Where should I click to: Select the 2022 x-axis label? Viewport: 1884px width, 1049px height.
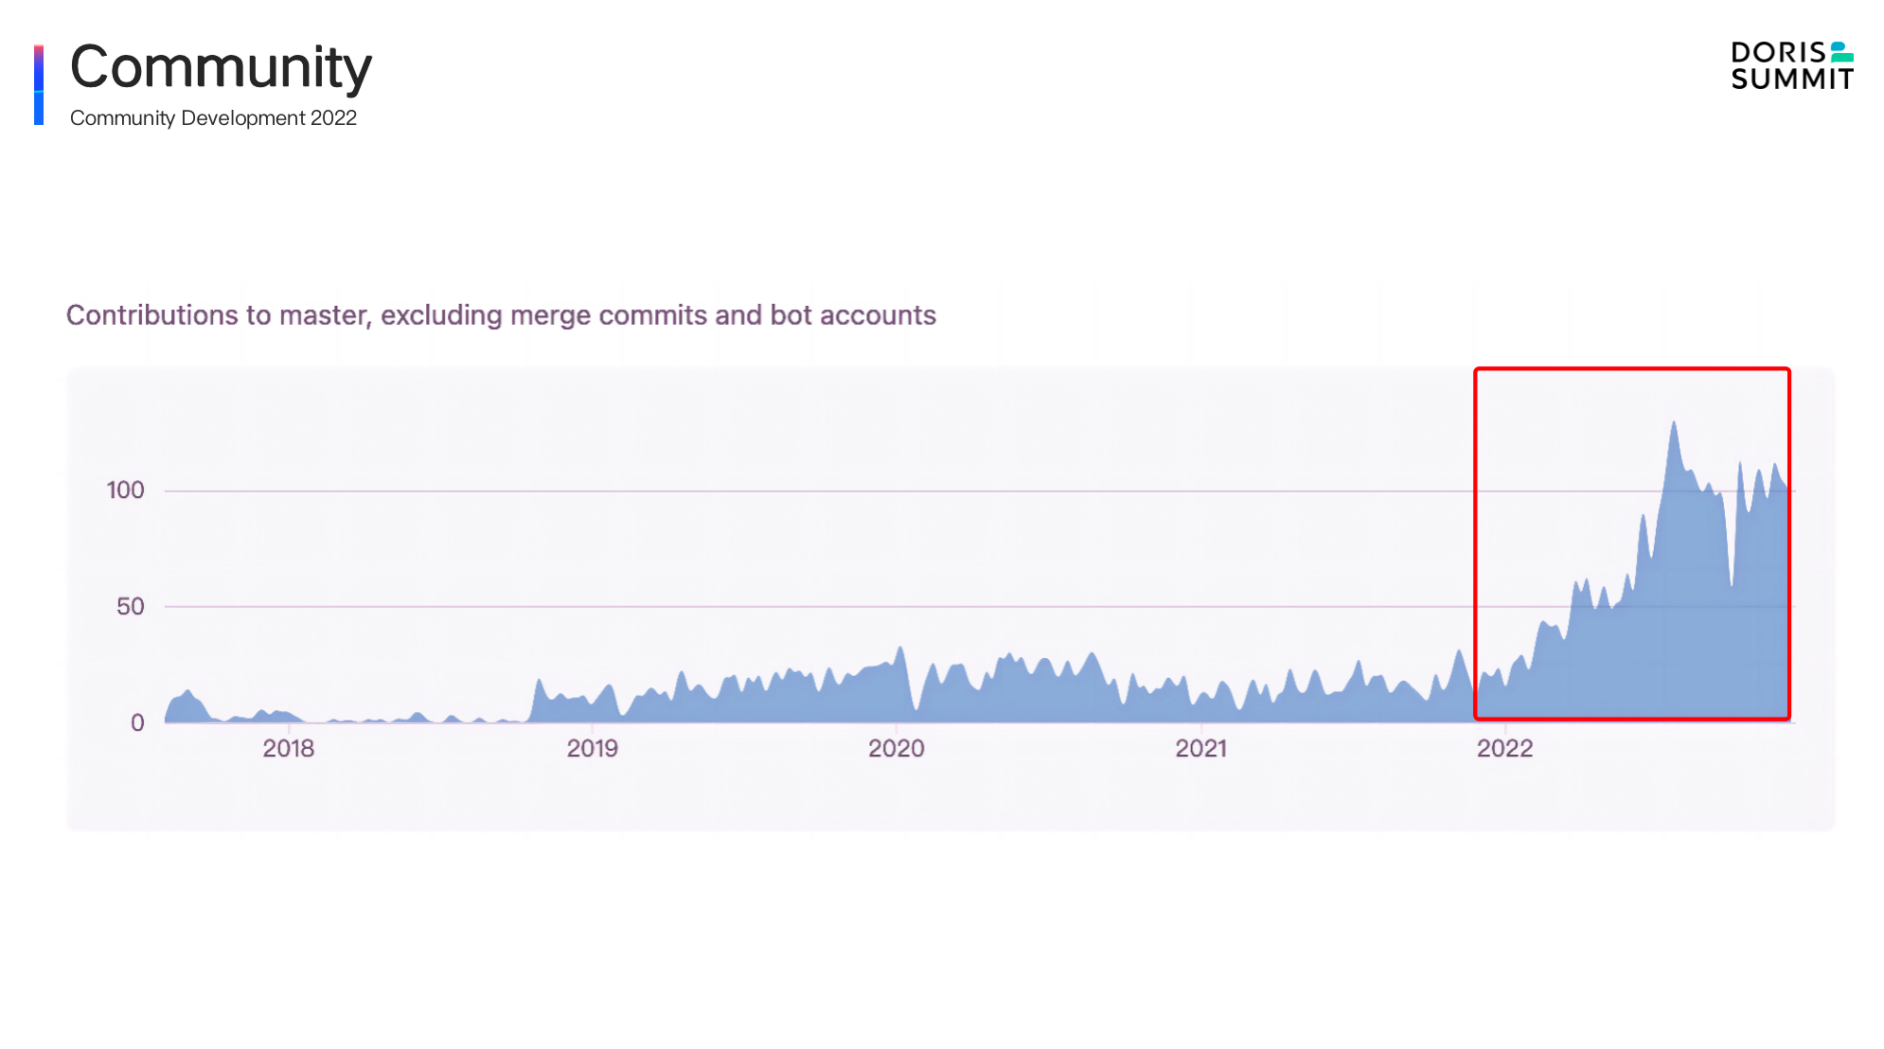tap(1504, 749)
